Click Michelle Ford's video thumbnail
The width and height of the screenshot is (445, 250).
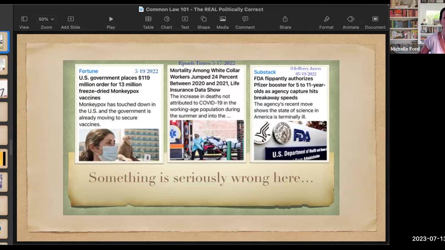click(417, 27)
